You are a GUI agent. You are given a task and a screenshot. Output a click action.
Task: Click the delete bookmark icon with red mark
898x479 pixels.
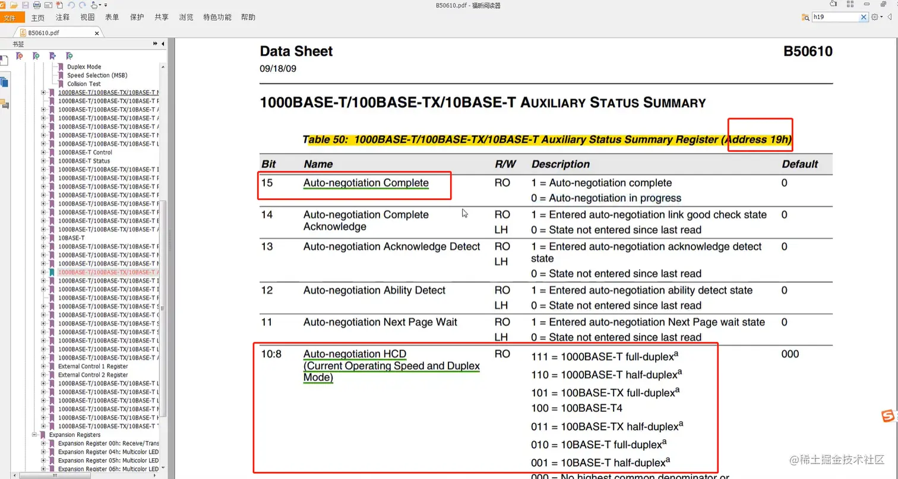pos(20,56)
